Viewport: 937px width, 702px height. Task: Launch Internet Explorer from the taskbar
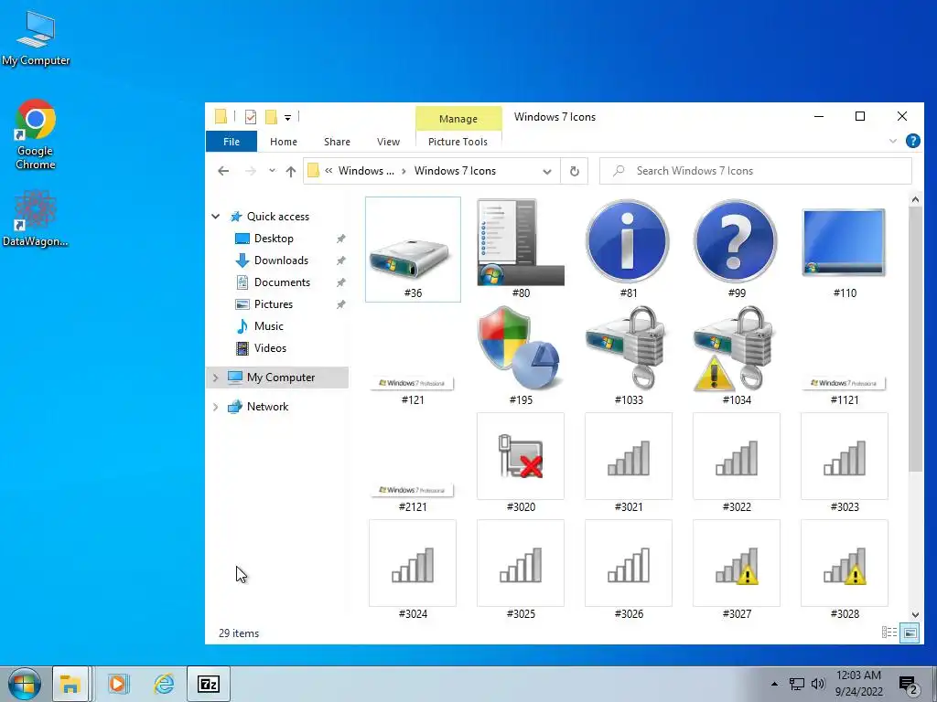(x=164, y=684)
